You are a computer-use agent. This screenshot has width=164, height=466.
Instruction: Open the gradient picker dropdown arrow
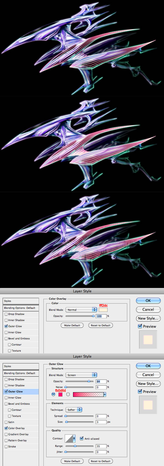point(105,394)
